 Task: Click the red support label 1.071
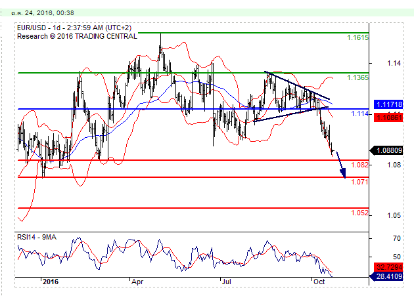(359, 182)
